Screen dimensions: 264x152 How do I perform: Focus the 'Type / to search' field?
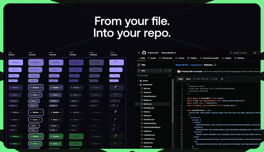[x=240, y=53]
